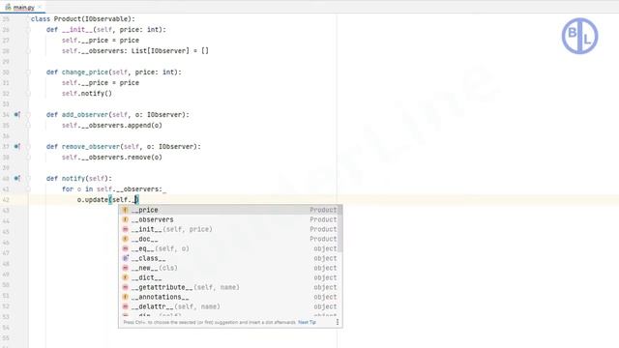
Task: Click 'def remove_observer' method name
Action: click(91, 146)
